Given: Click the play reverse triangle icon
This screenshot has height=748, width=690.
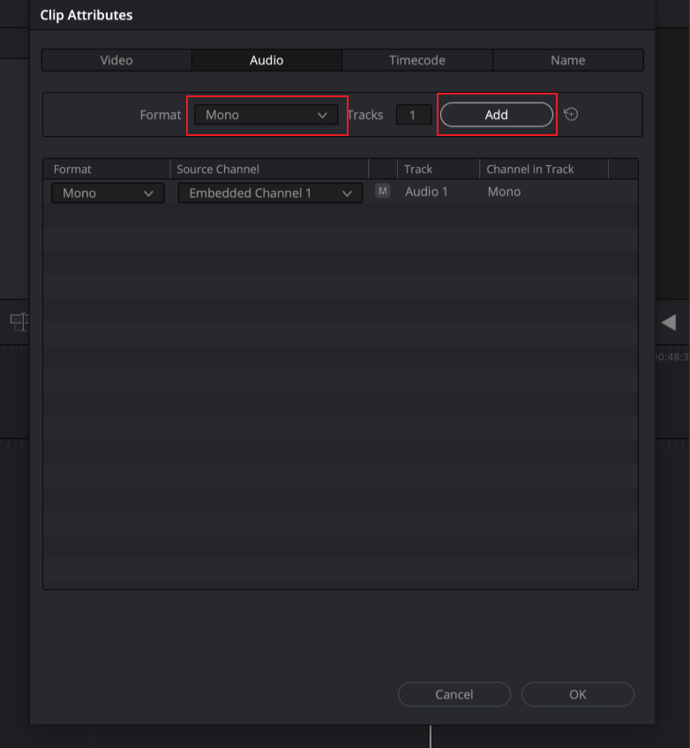Looking at the screenshot, I should (x=669, y=322).
